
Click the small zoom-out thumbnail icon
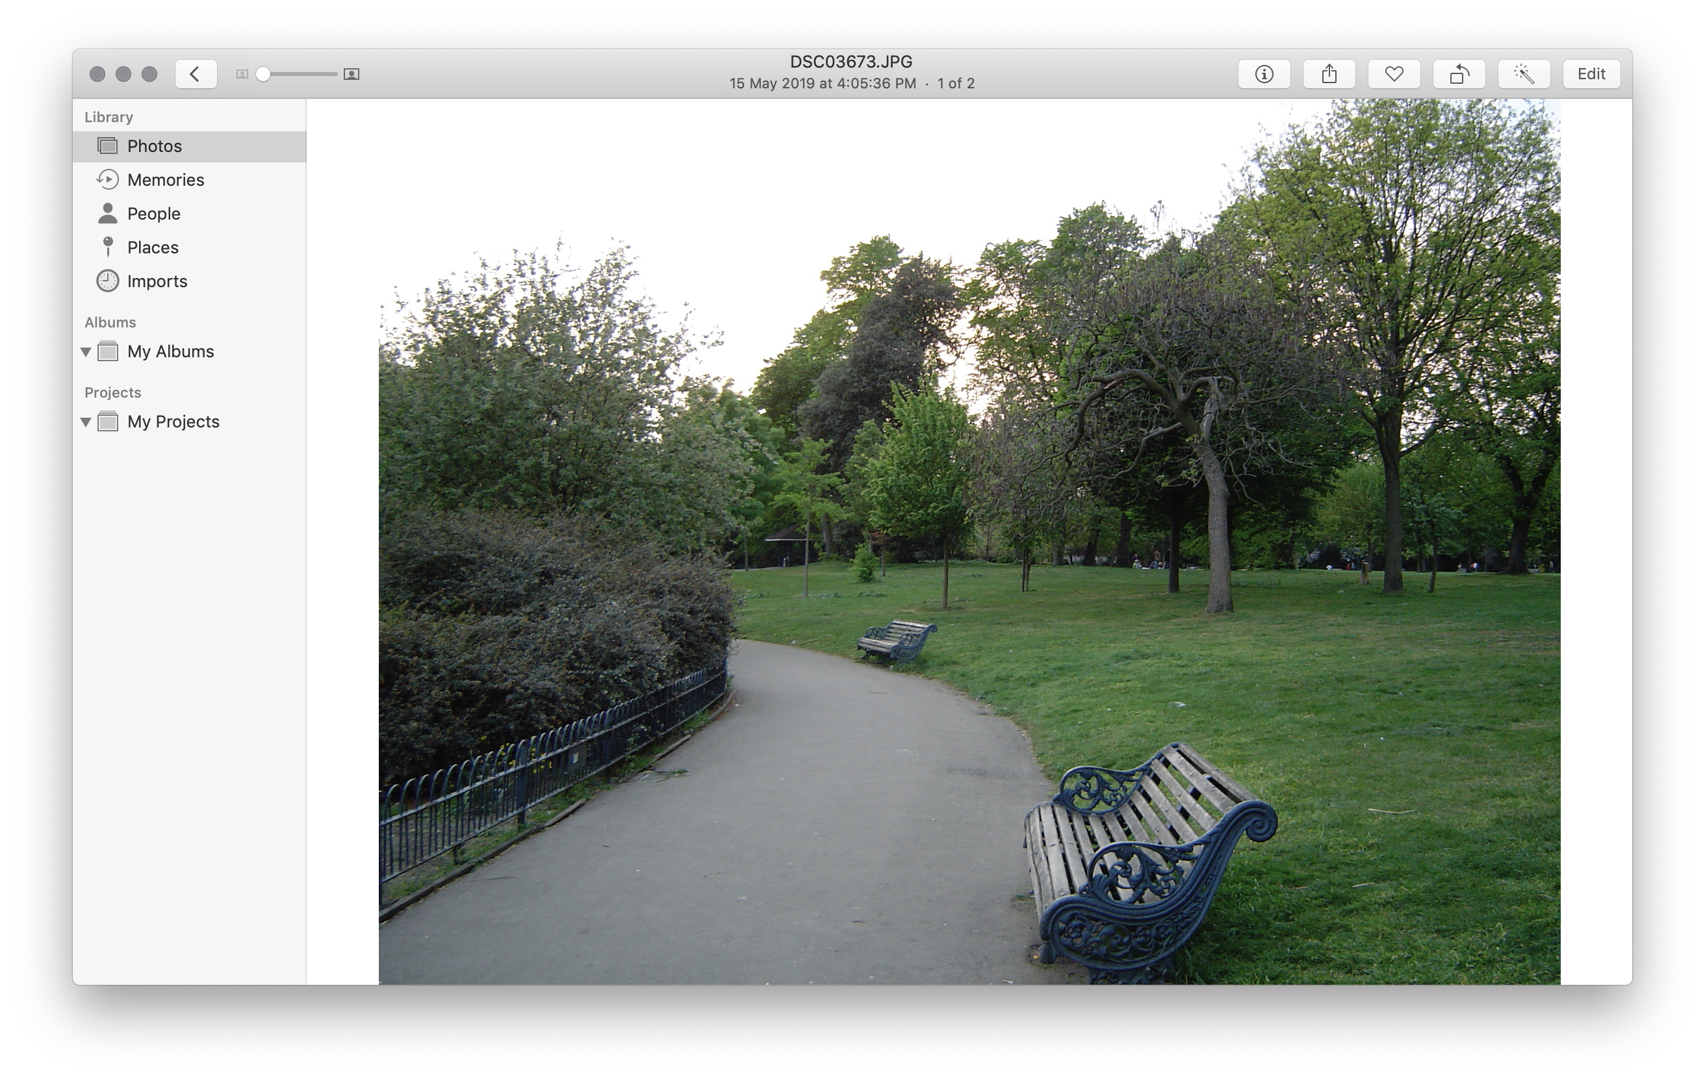(x=242, y=73)
